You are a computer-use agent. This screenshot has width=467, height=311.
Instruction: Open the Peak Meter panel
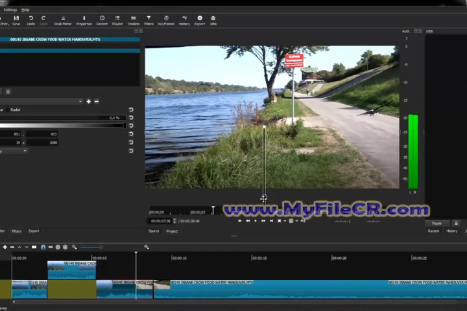[63, 21]
